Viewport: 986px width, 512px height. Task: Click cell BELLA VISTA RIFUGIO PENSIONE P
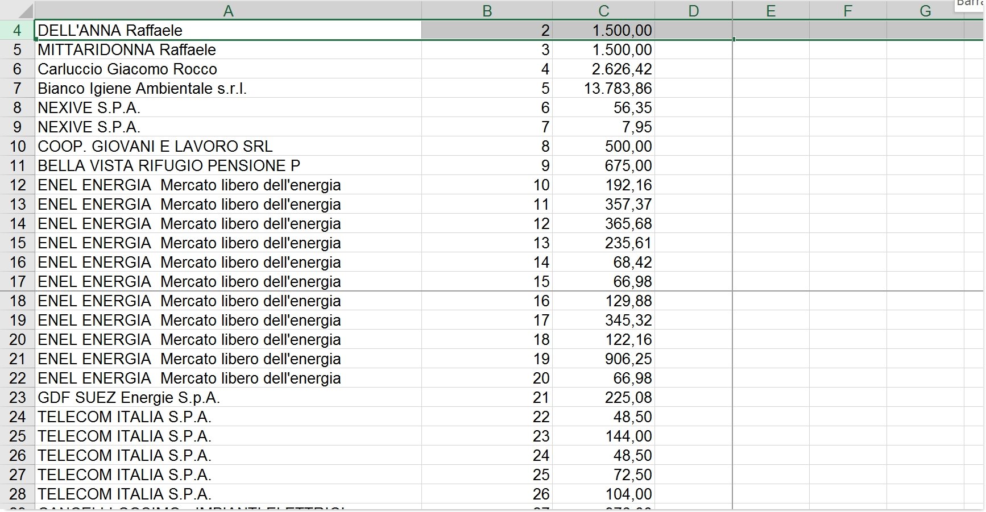coord(228,165)
